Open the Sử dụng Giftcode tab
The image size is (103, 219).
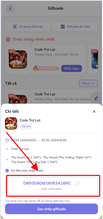[28, 27]
